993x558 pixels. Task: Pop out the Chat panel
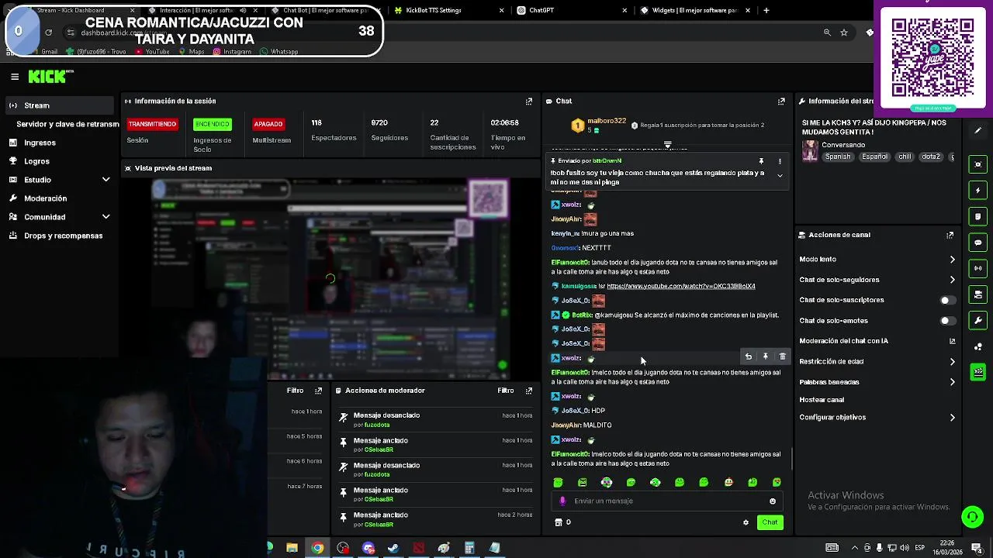point(781,101)
